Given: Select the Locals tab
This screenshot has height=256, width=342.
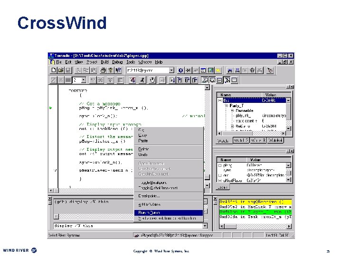Looking at the screenshot, I should [x=223, y=187].
